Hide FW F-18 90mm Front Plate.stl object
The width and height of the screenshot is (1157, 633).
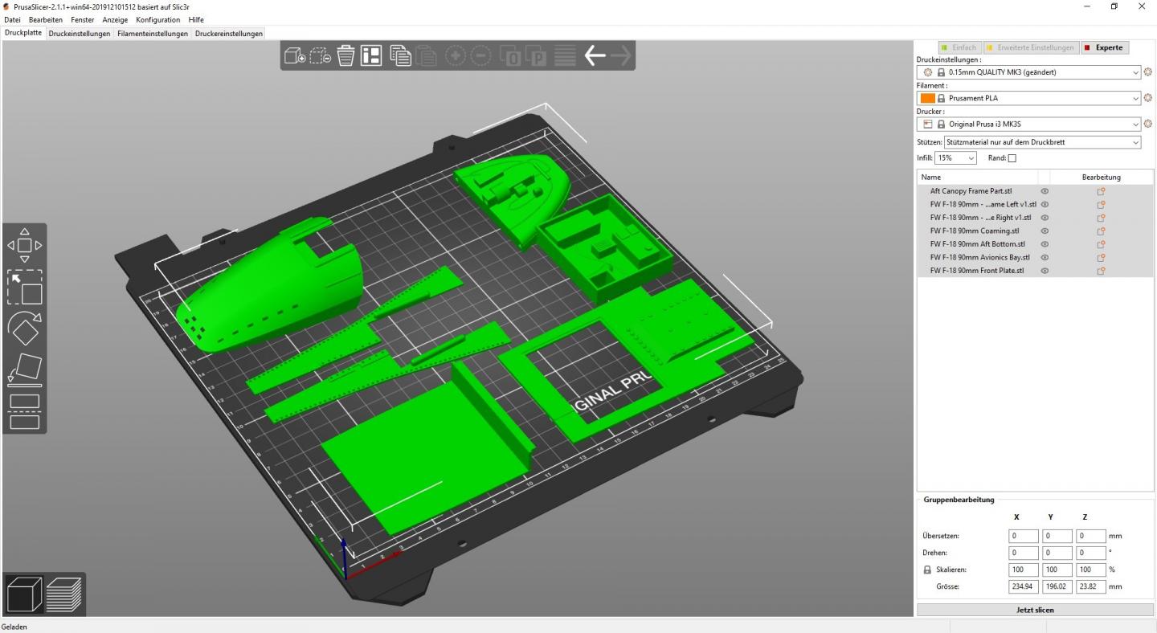1045,271
